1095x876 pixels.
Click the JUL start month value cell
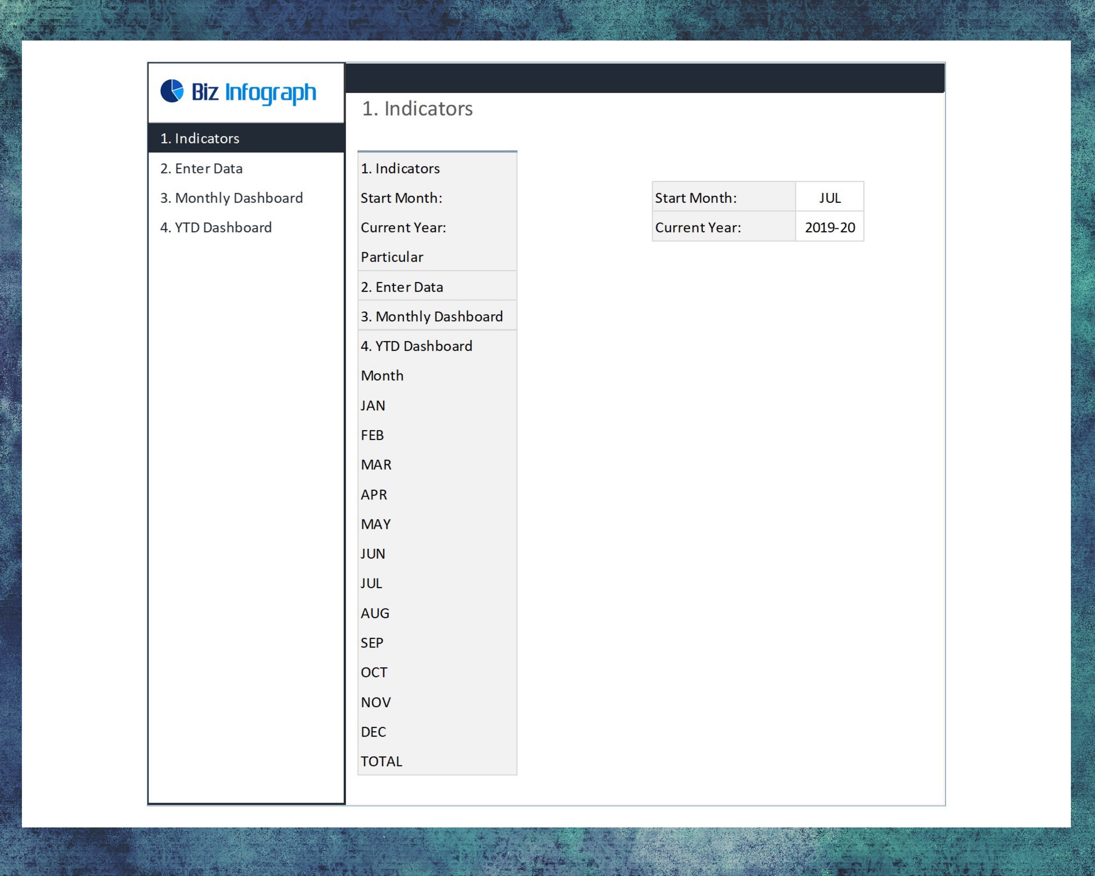point(829,197)
